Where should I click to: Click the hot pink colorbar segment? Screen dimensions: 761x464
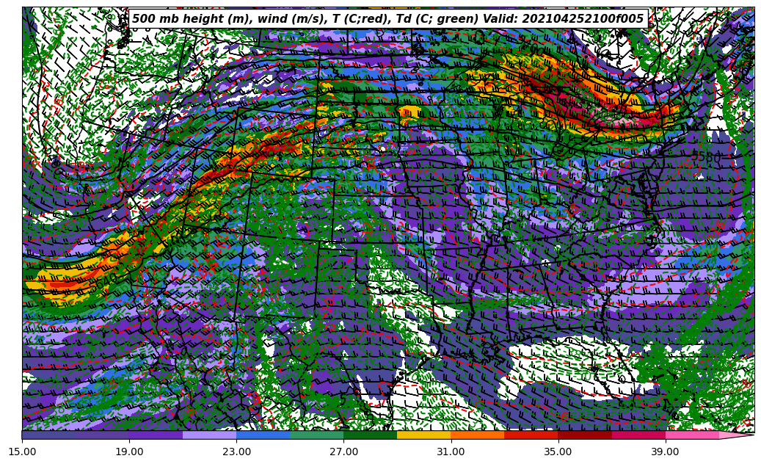point(691,435)
